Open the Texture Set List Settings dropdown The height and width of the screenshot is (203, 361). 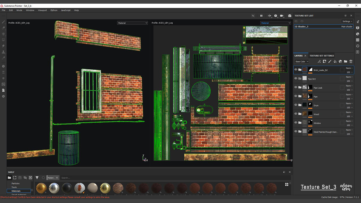pos(347,21)
